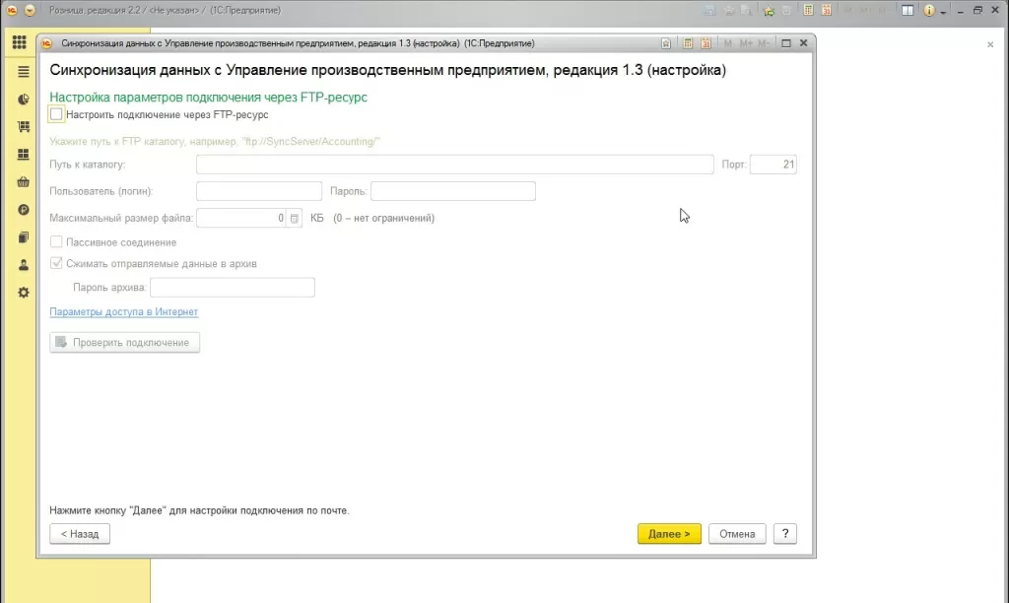Click M memory button in dialog title bar
This screenshot has height=603, width=1009.
click(x=728, y=43)
